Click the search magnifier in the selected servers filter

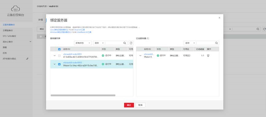216,43
